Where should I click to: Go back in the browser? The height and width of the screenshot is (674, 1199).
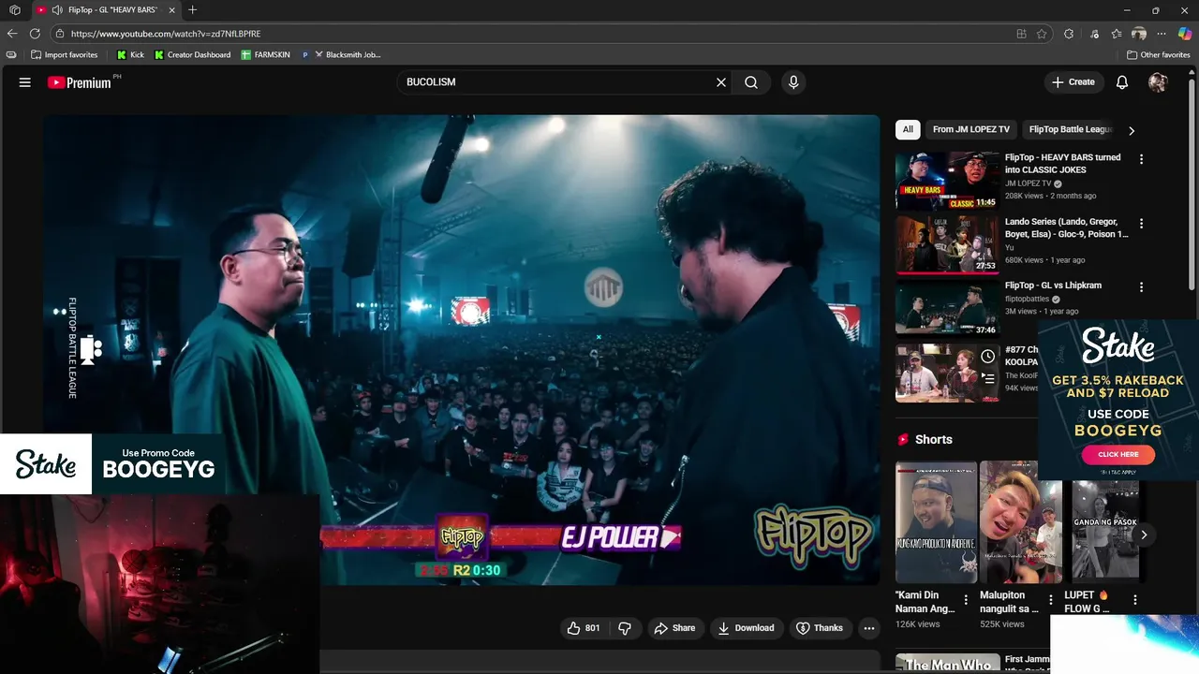(12, 34)
